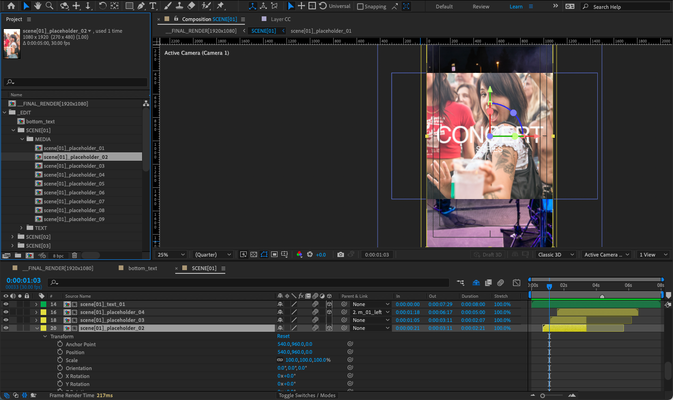Select the Pen tool
The height and width of the screenshot is (400, 673).
[x=141, y=6]
